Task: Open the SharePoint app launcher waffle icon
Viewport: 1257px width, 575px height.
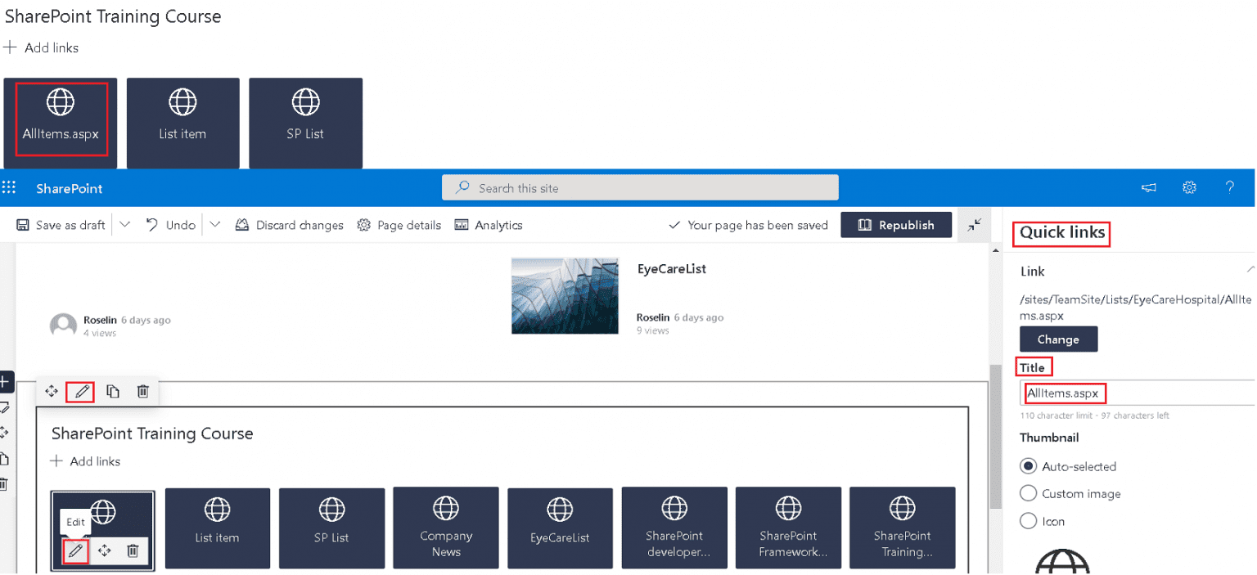Action: click(10, 187)
